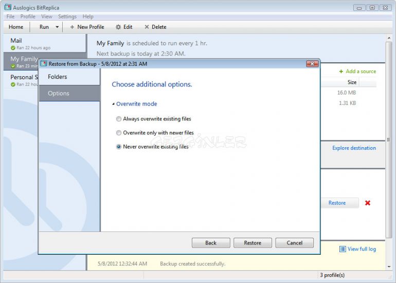Click the Restore from Backup dialog icon
Image resolution: width=396 pixels, height=283 pixels.
click(44, 63)
